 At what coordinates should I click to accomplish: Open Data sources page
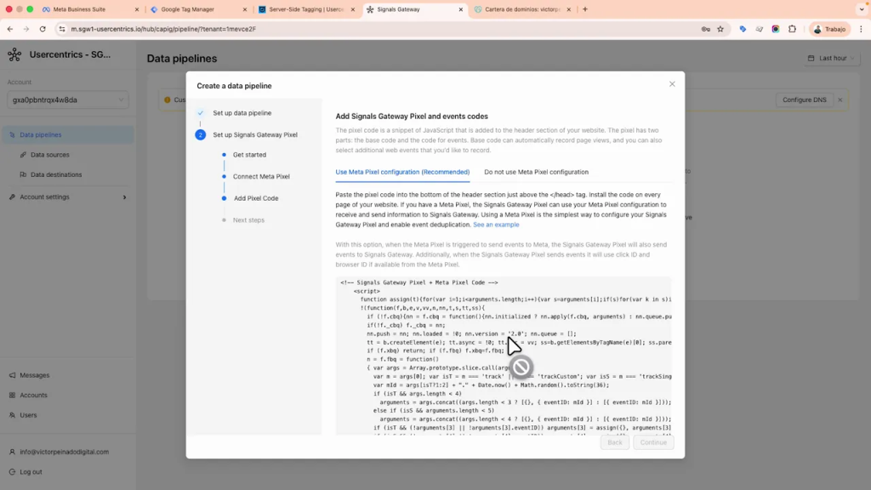[x=49, y=155]
